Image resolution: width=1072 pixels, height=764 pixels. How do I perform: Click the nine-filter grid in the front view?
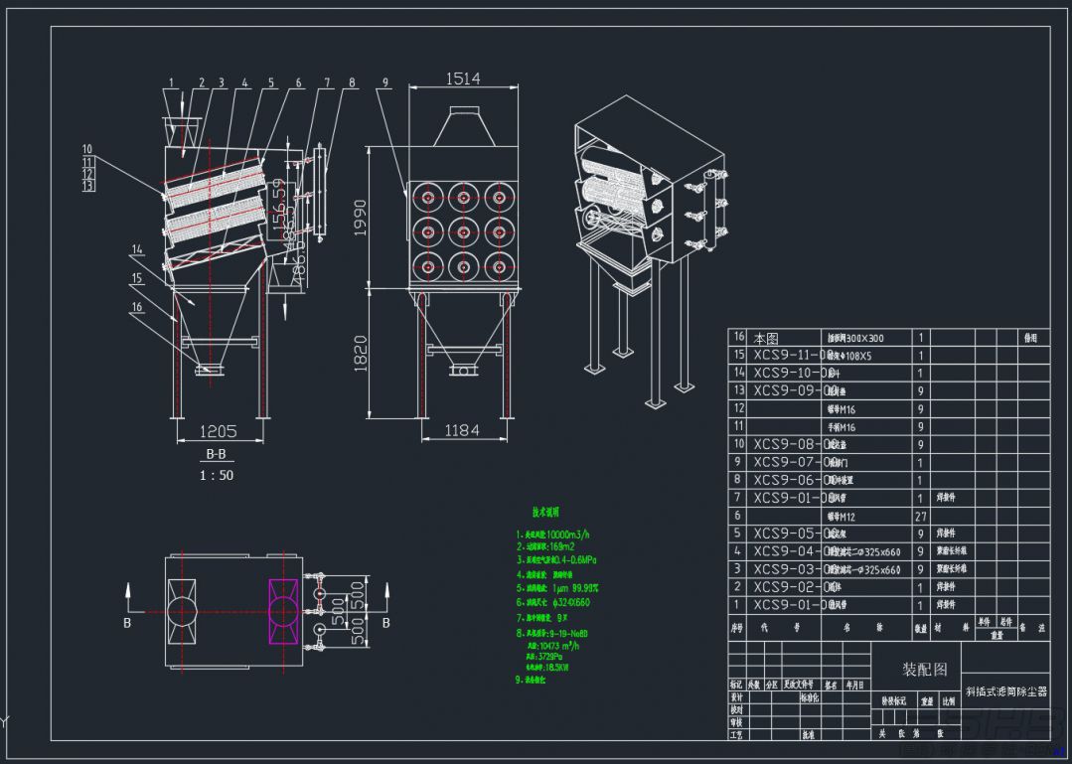pyautogui.click(x=463, y=233)
